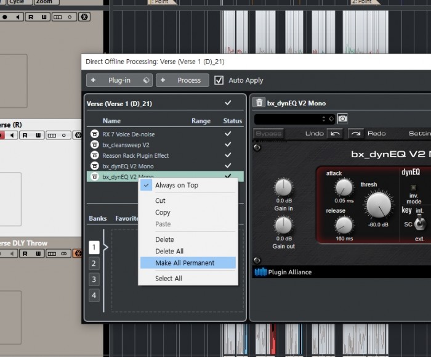Screen dimensions: 431x357
Task: Select bank slot 4
Action: [x=94, y=295]
